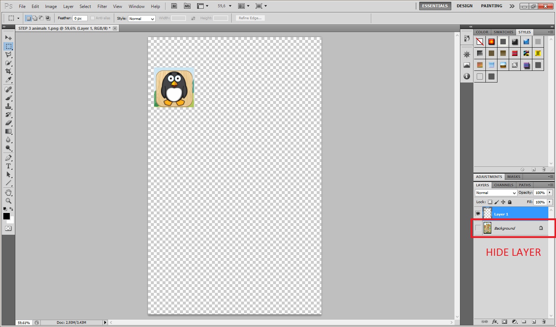This screenshot has width=556, height=327.
Task: Open the Style dropdown in options bar
Action: coord(141,19)
